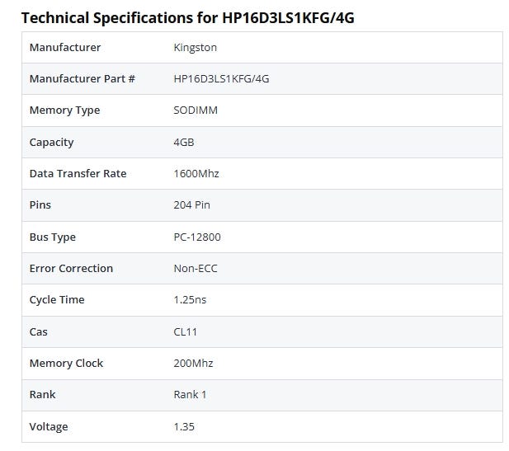
Task: Select the 1600Mhz value
Action: pos(196,174)
